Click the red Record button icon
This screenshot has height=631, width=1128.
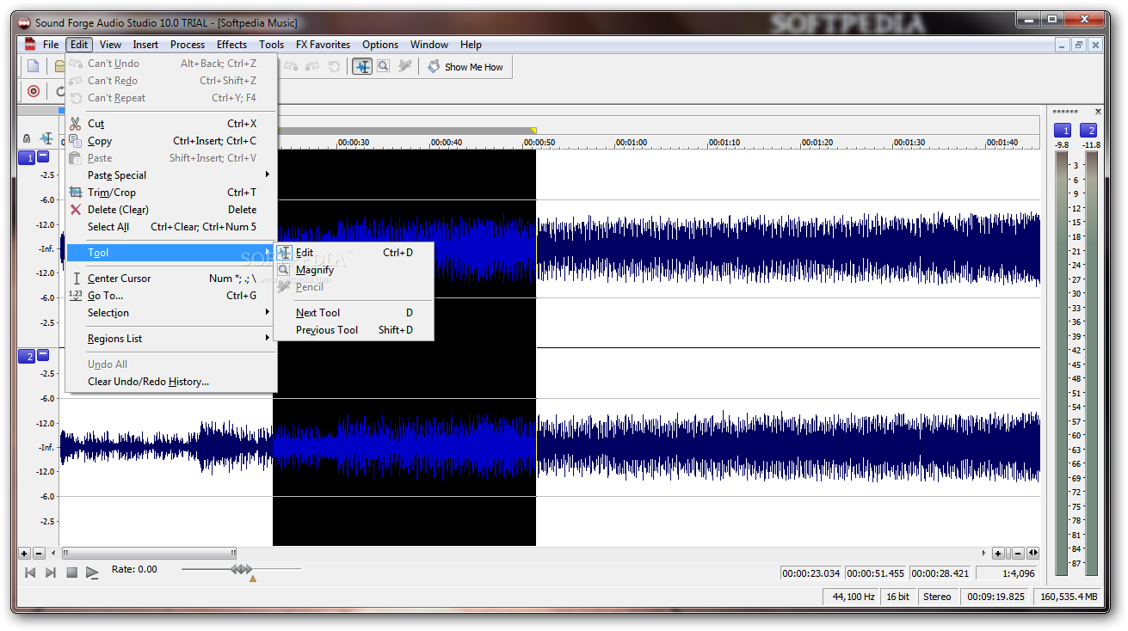34,91
